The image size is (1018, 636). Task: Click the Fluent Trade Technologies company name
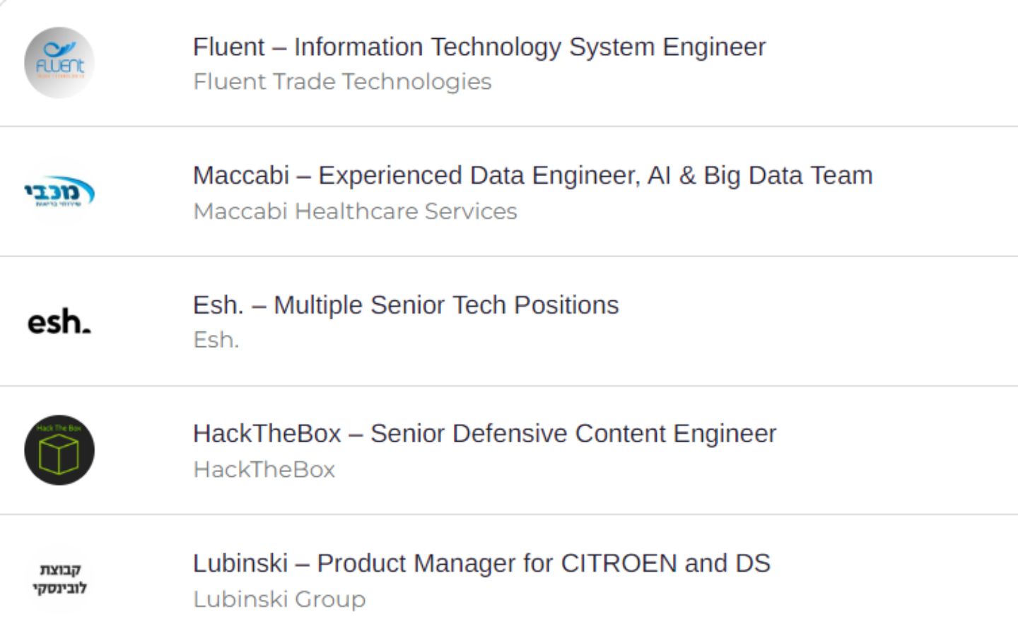[x=342, y=82]
